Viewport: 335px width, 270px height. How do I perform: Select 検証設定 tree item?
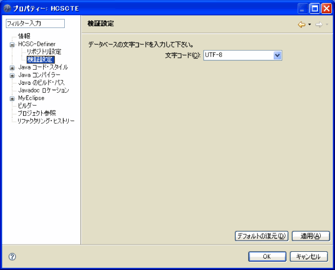click(41, 59)
